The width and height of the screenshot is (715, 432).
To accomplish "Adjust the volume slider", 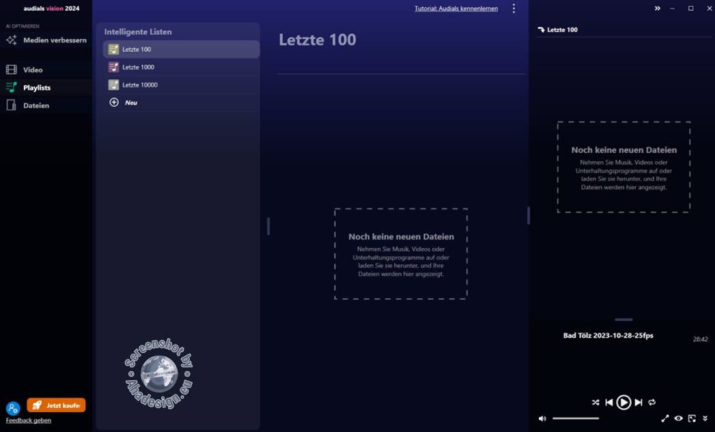I will click(x=576, y=418).
